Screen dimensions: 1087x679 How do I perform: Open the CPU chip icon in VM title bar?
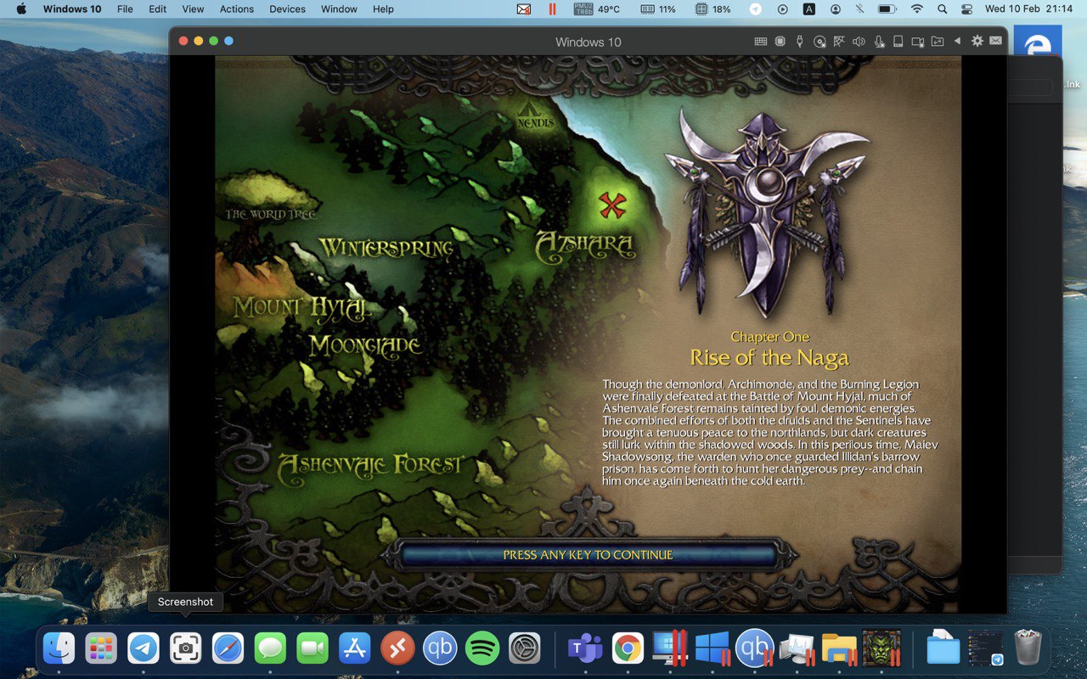[780, 41]
